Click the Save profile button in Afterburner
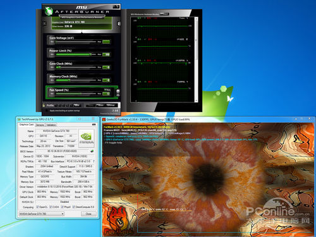The image size is (316, 237). (x=76, y=105)
